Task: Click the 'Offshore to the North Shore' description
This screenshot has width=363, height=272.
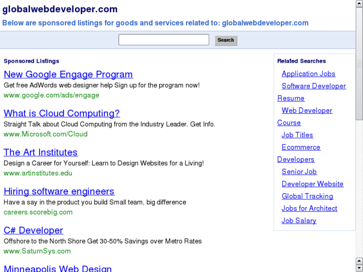Action: 102,241
